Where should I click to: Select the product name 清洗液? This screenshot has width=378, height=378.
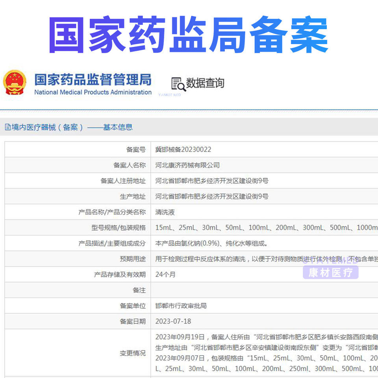165,212
